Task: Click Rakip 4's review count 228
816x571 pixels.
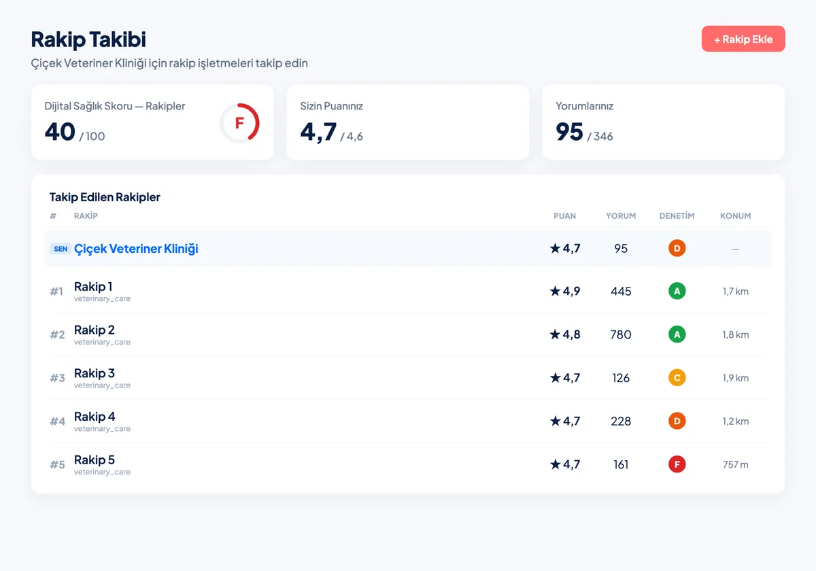Action: pos(621,421)
